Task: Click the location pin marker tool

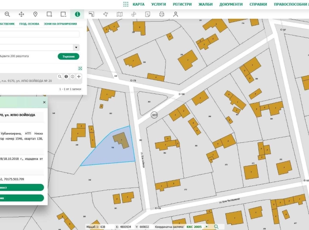Action: (35, 14)
